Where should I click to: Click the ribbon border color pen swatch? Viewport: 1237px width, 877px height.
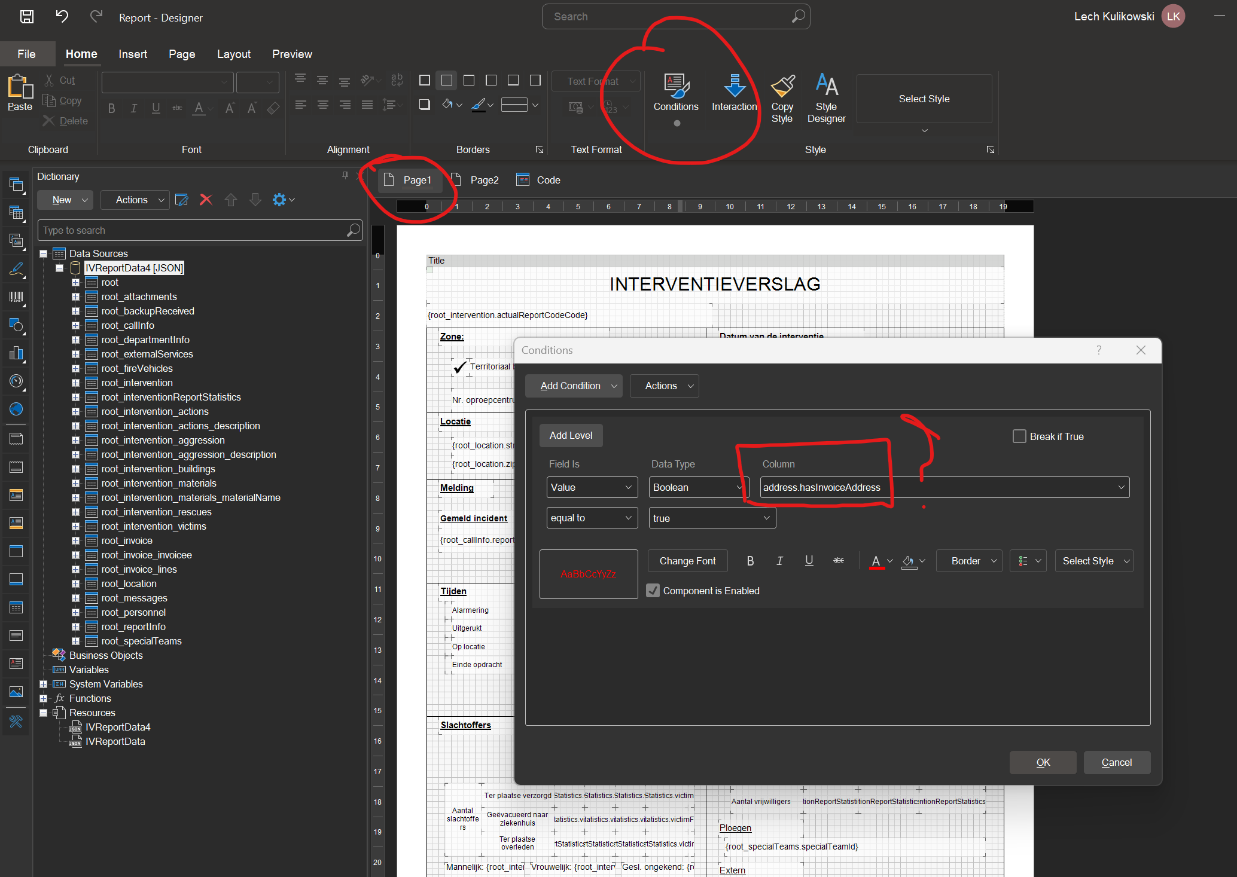(478, 105)
